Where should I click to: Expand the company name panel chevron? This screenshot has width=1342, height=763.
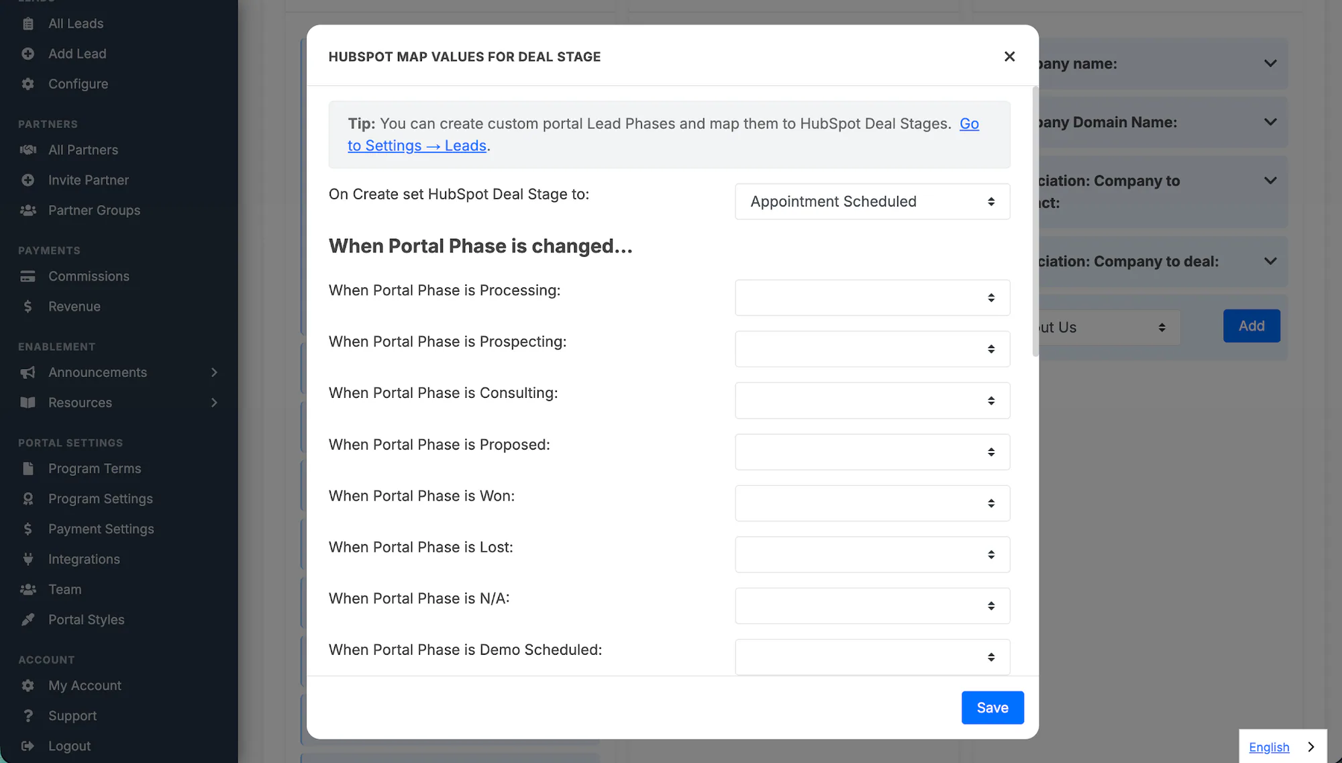point(1270,64)
